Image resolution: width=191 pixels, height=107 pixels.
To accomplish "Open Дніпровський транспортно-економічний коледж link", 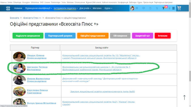I will (100, 80).
